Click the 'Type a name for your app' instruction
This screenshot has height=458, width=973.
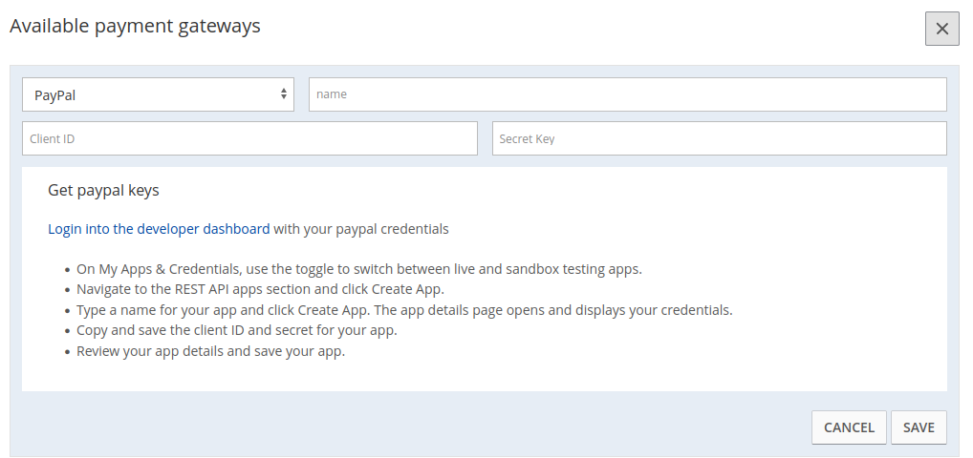point(404,310)
